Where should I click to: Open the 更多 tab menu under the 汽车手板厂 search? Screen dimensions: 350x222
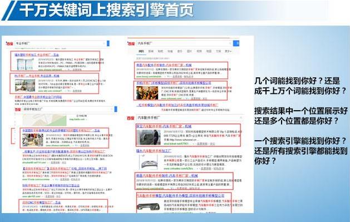228,51
